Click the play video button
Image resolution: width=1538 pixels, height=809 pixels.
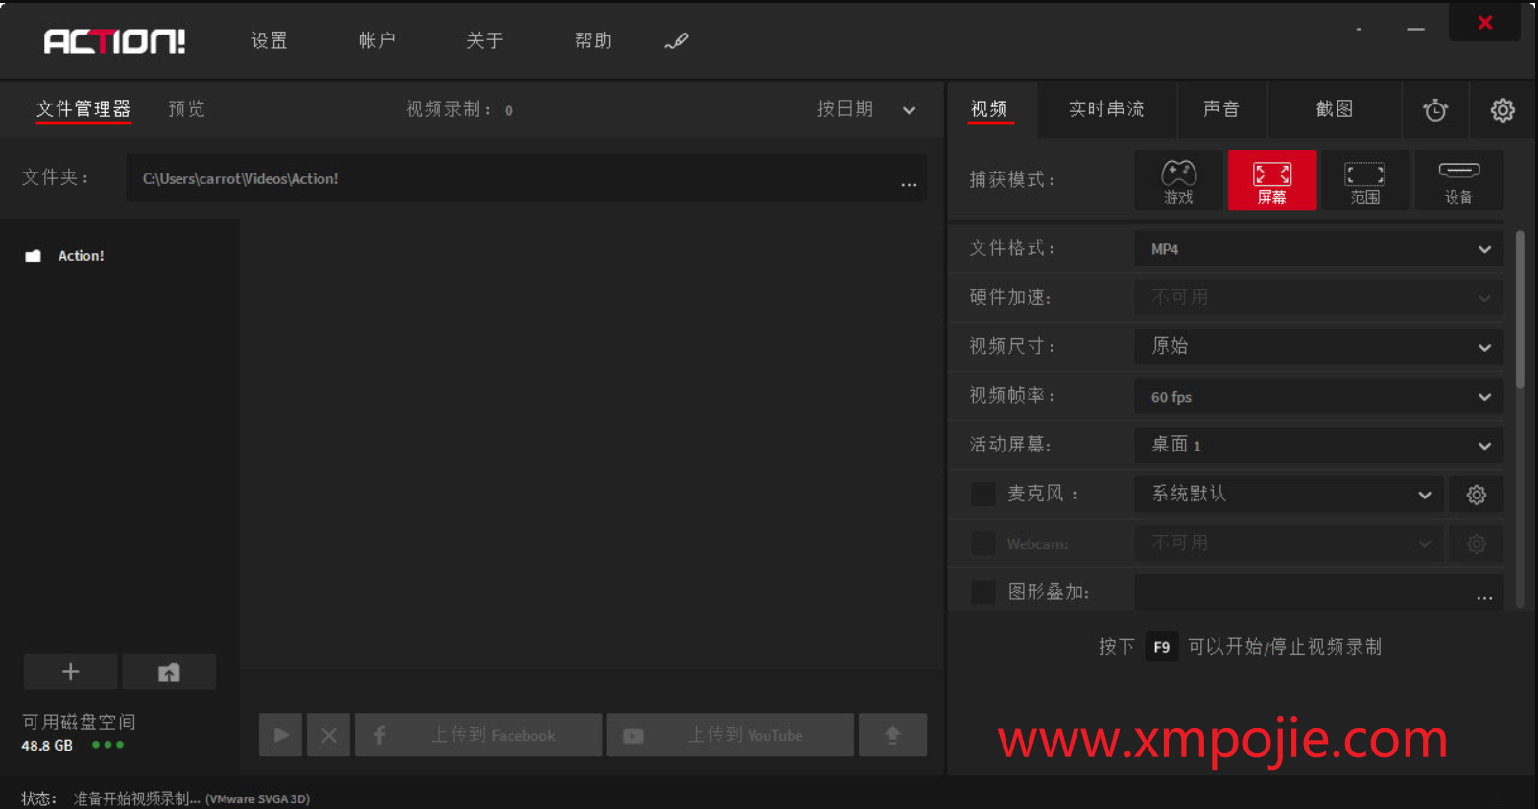click(281, 735)
